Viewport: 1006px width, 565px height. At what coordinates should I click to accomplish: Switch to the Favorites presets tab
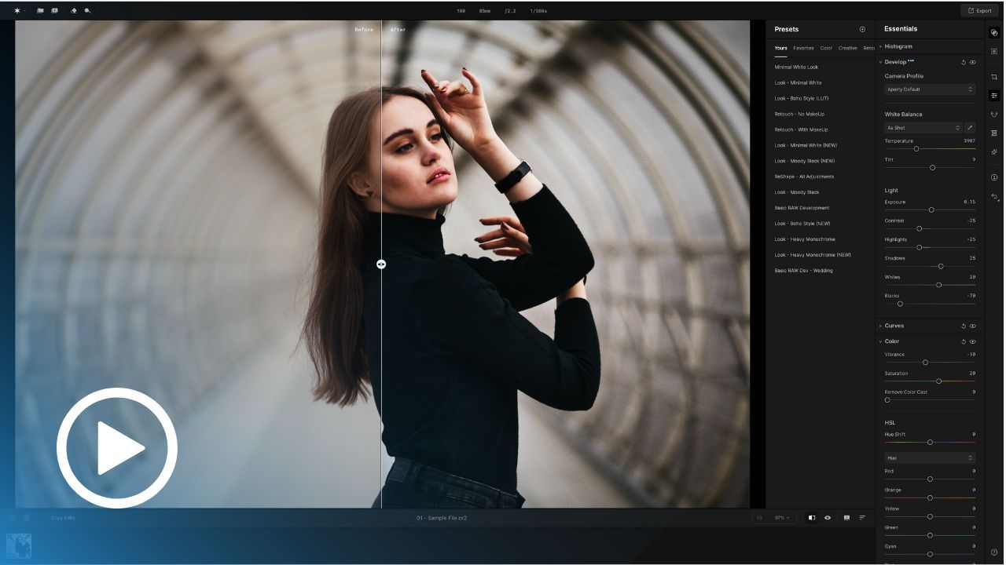click(x=803, y=48)
